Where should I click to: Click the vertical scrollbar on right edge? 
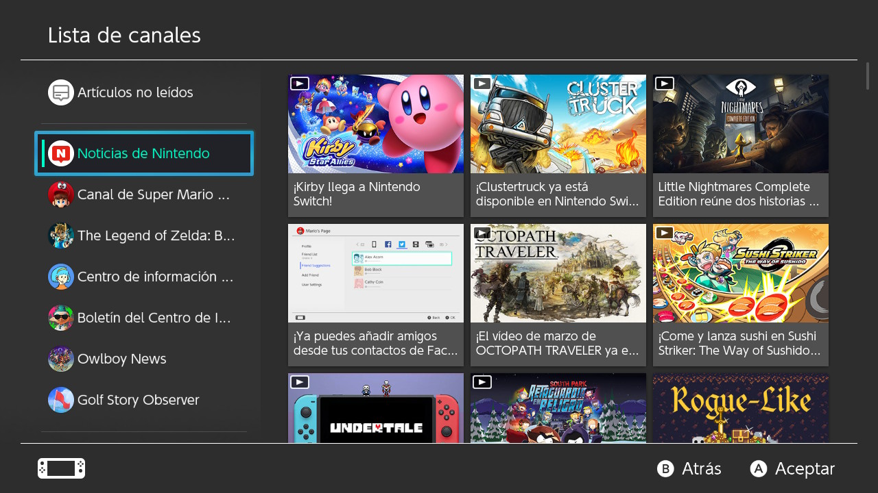(x=868, y=76)
